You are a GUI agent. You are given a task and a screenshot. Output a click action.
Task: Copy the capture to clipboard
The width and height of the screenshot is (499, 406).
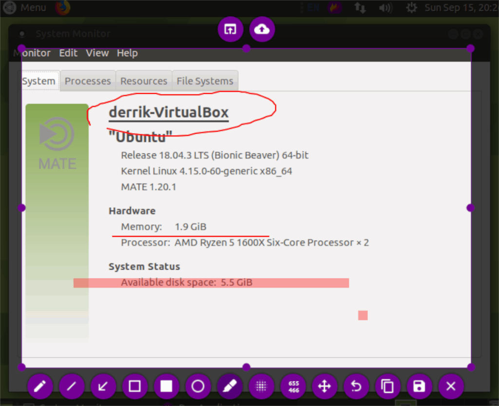388,387
